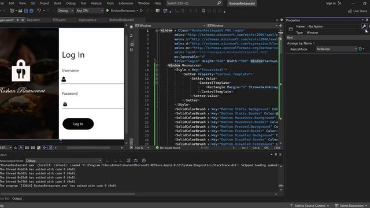Viewport: 370px width, 208px height.
Task: Open the Analyze menu
Action: 96,3
